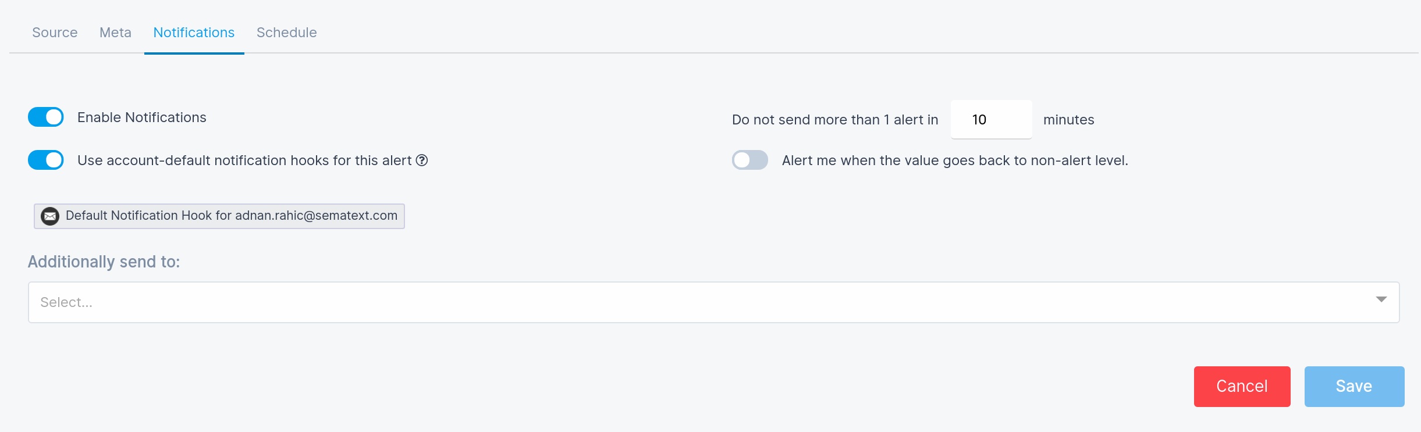
Task: Focus the minutes input field showing 10
Action: (992, 120)
